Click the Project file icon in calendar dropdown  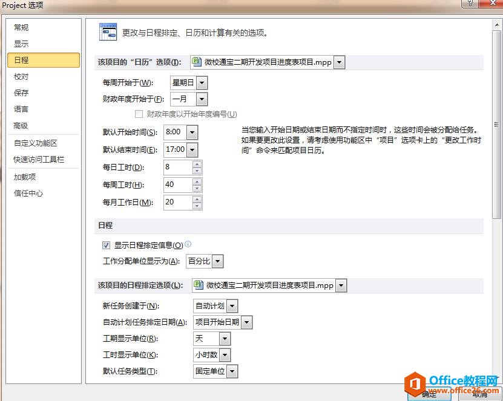(197, 62)
